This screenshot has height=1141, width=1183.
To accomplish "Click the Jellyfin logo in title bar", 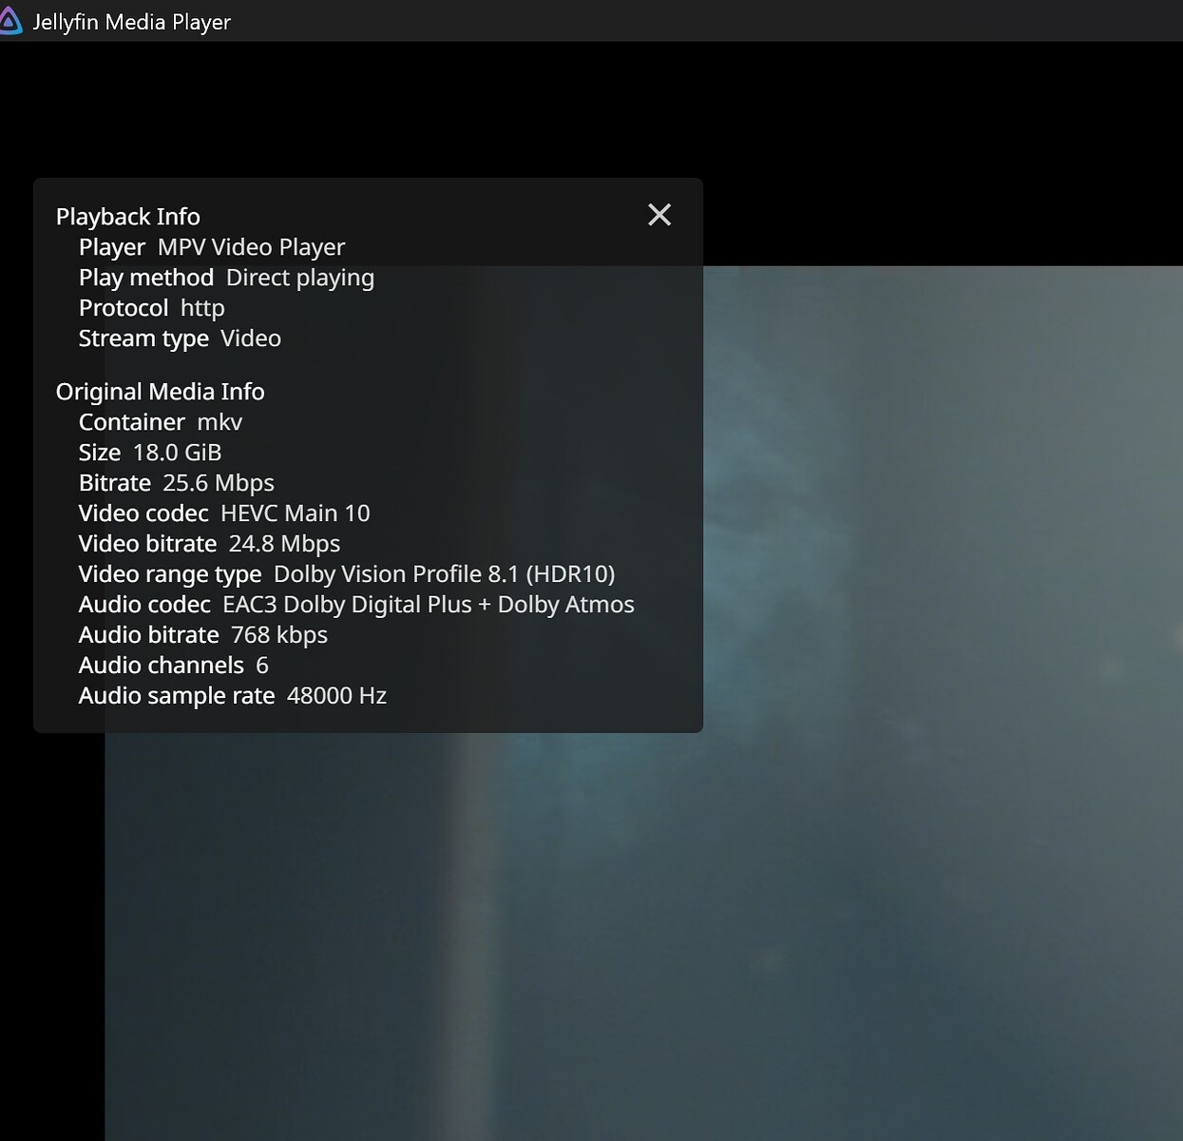I will [10, 21].
